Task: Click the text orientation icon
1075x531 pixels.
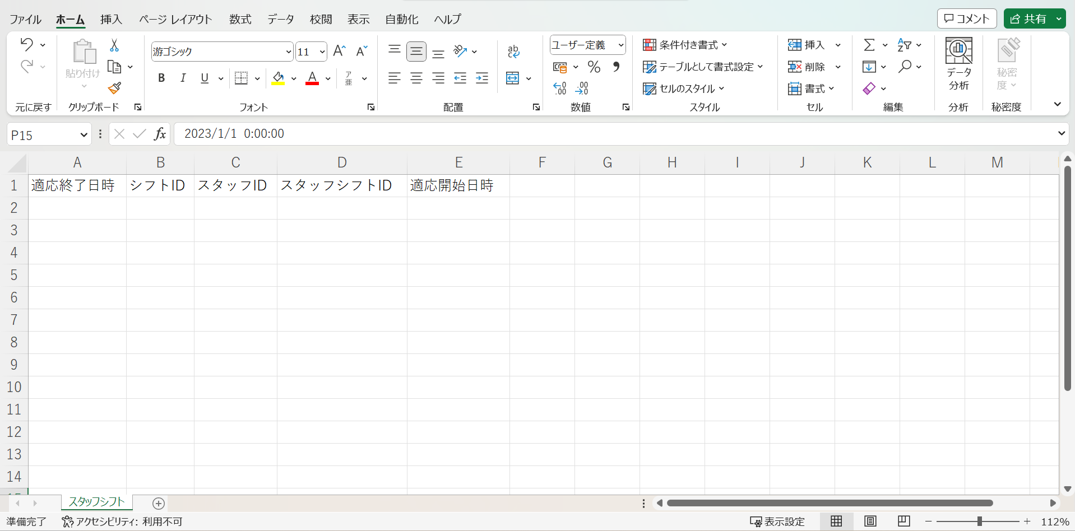Action: [x=460, y=51]
